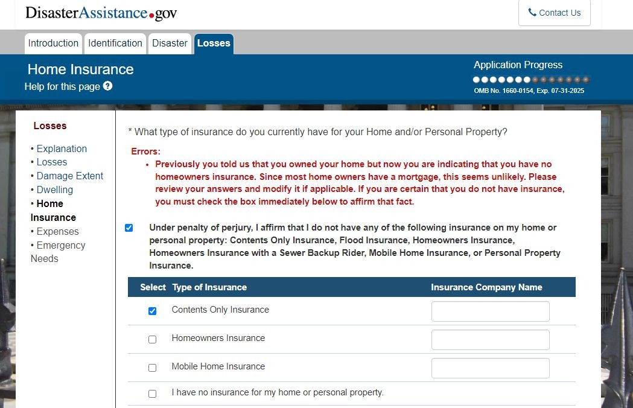Navigate to Damage Extent in sidebar

click(70, 176)
